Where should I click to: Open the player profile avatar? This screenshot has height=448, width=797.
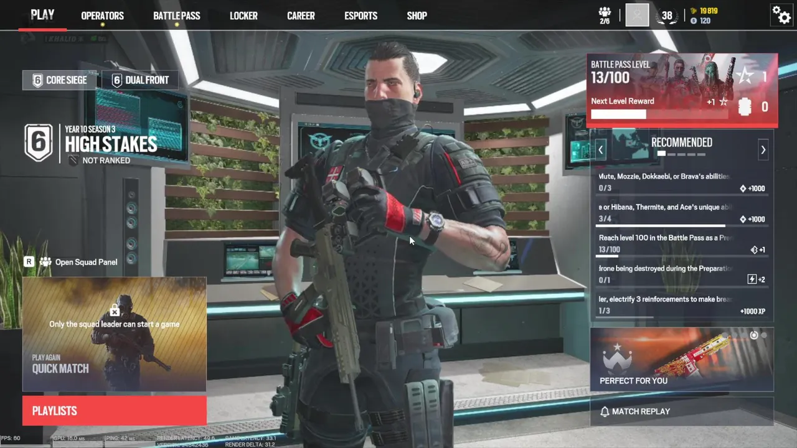pyautogui.click(x=637, y=15)
